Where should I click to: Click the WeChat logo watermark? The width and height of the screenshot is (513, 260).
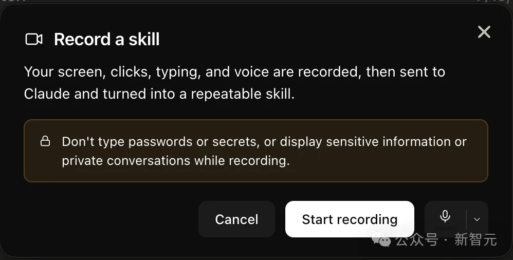tap(381, 240)
